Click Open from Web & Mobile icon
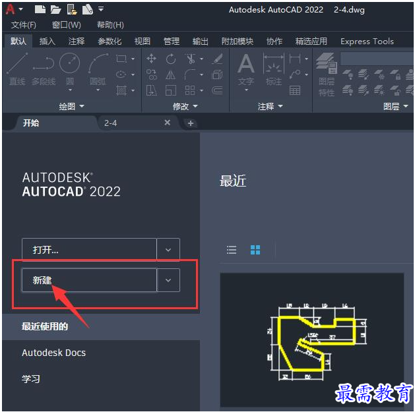 pyautogui.click(x=72, y=10)
